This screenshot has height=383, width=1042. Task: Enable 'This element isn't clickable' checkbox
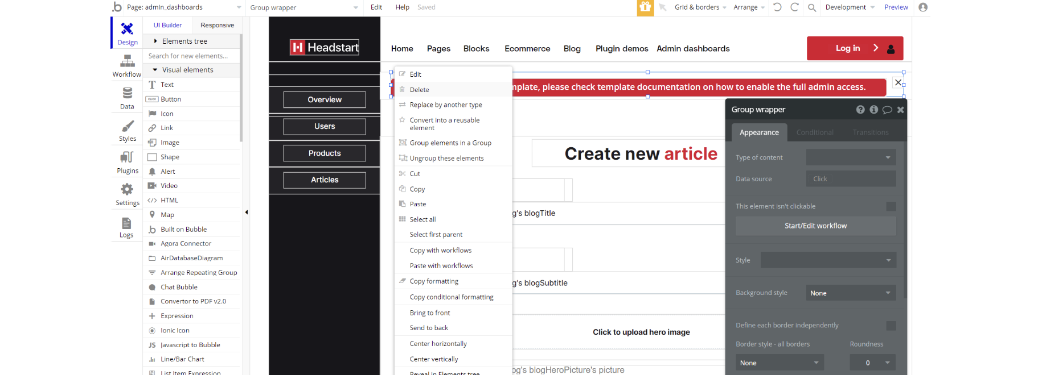(891, 206)
